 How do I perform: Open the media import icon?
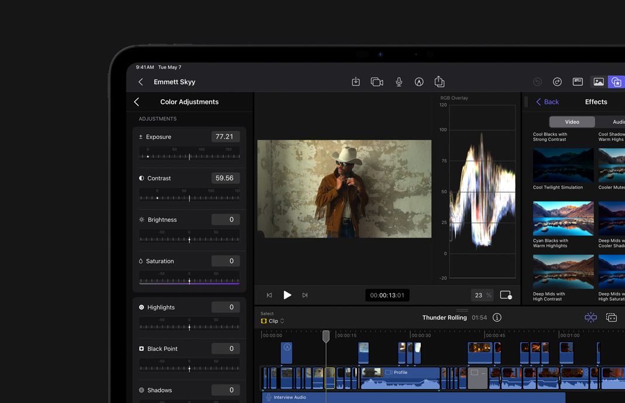coord(356,82)
